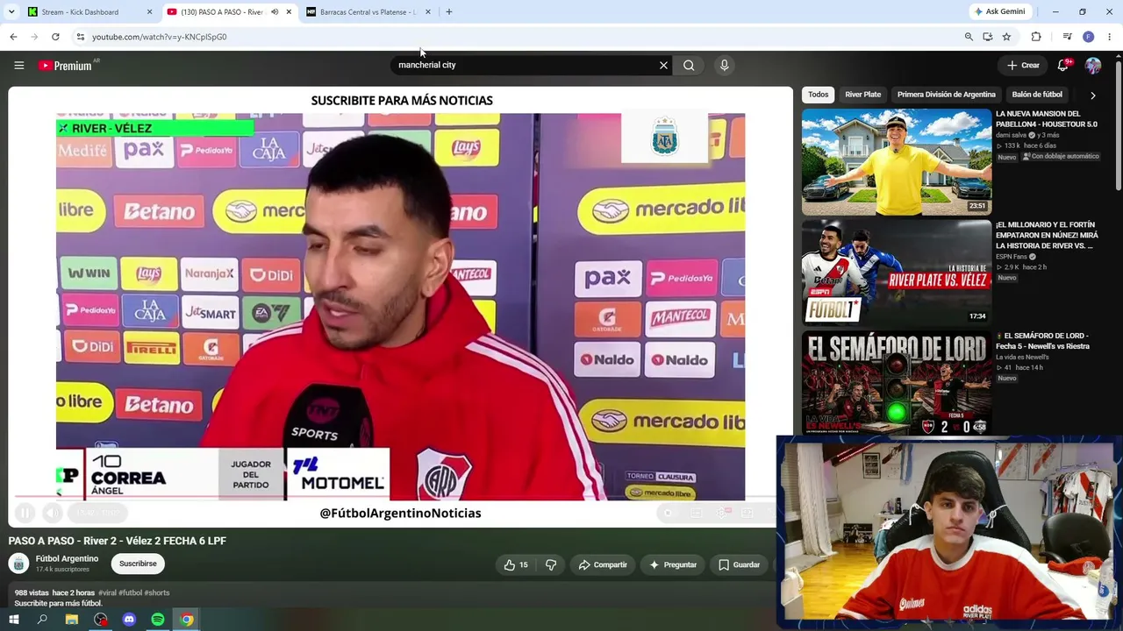Open the Chrome profile avatar
The image size is (1123, 631).
click(x=1088, y=37)
